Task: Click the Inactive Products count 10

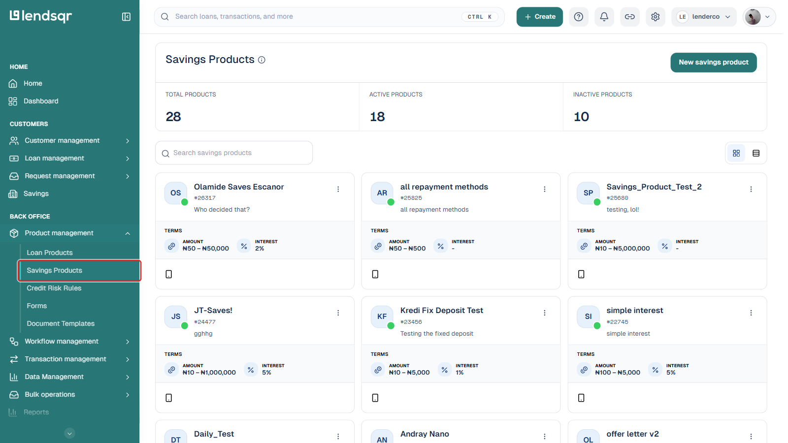Action: (x=581, y=117)
